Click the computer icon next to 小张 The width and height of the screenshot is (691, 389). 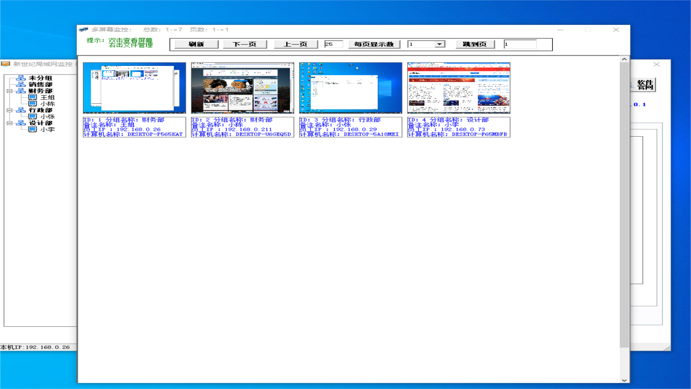coord(32,117)
